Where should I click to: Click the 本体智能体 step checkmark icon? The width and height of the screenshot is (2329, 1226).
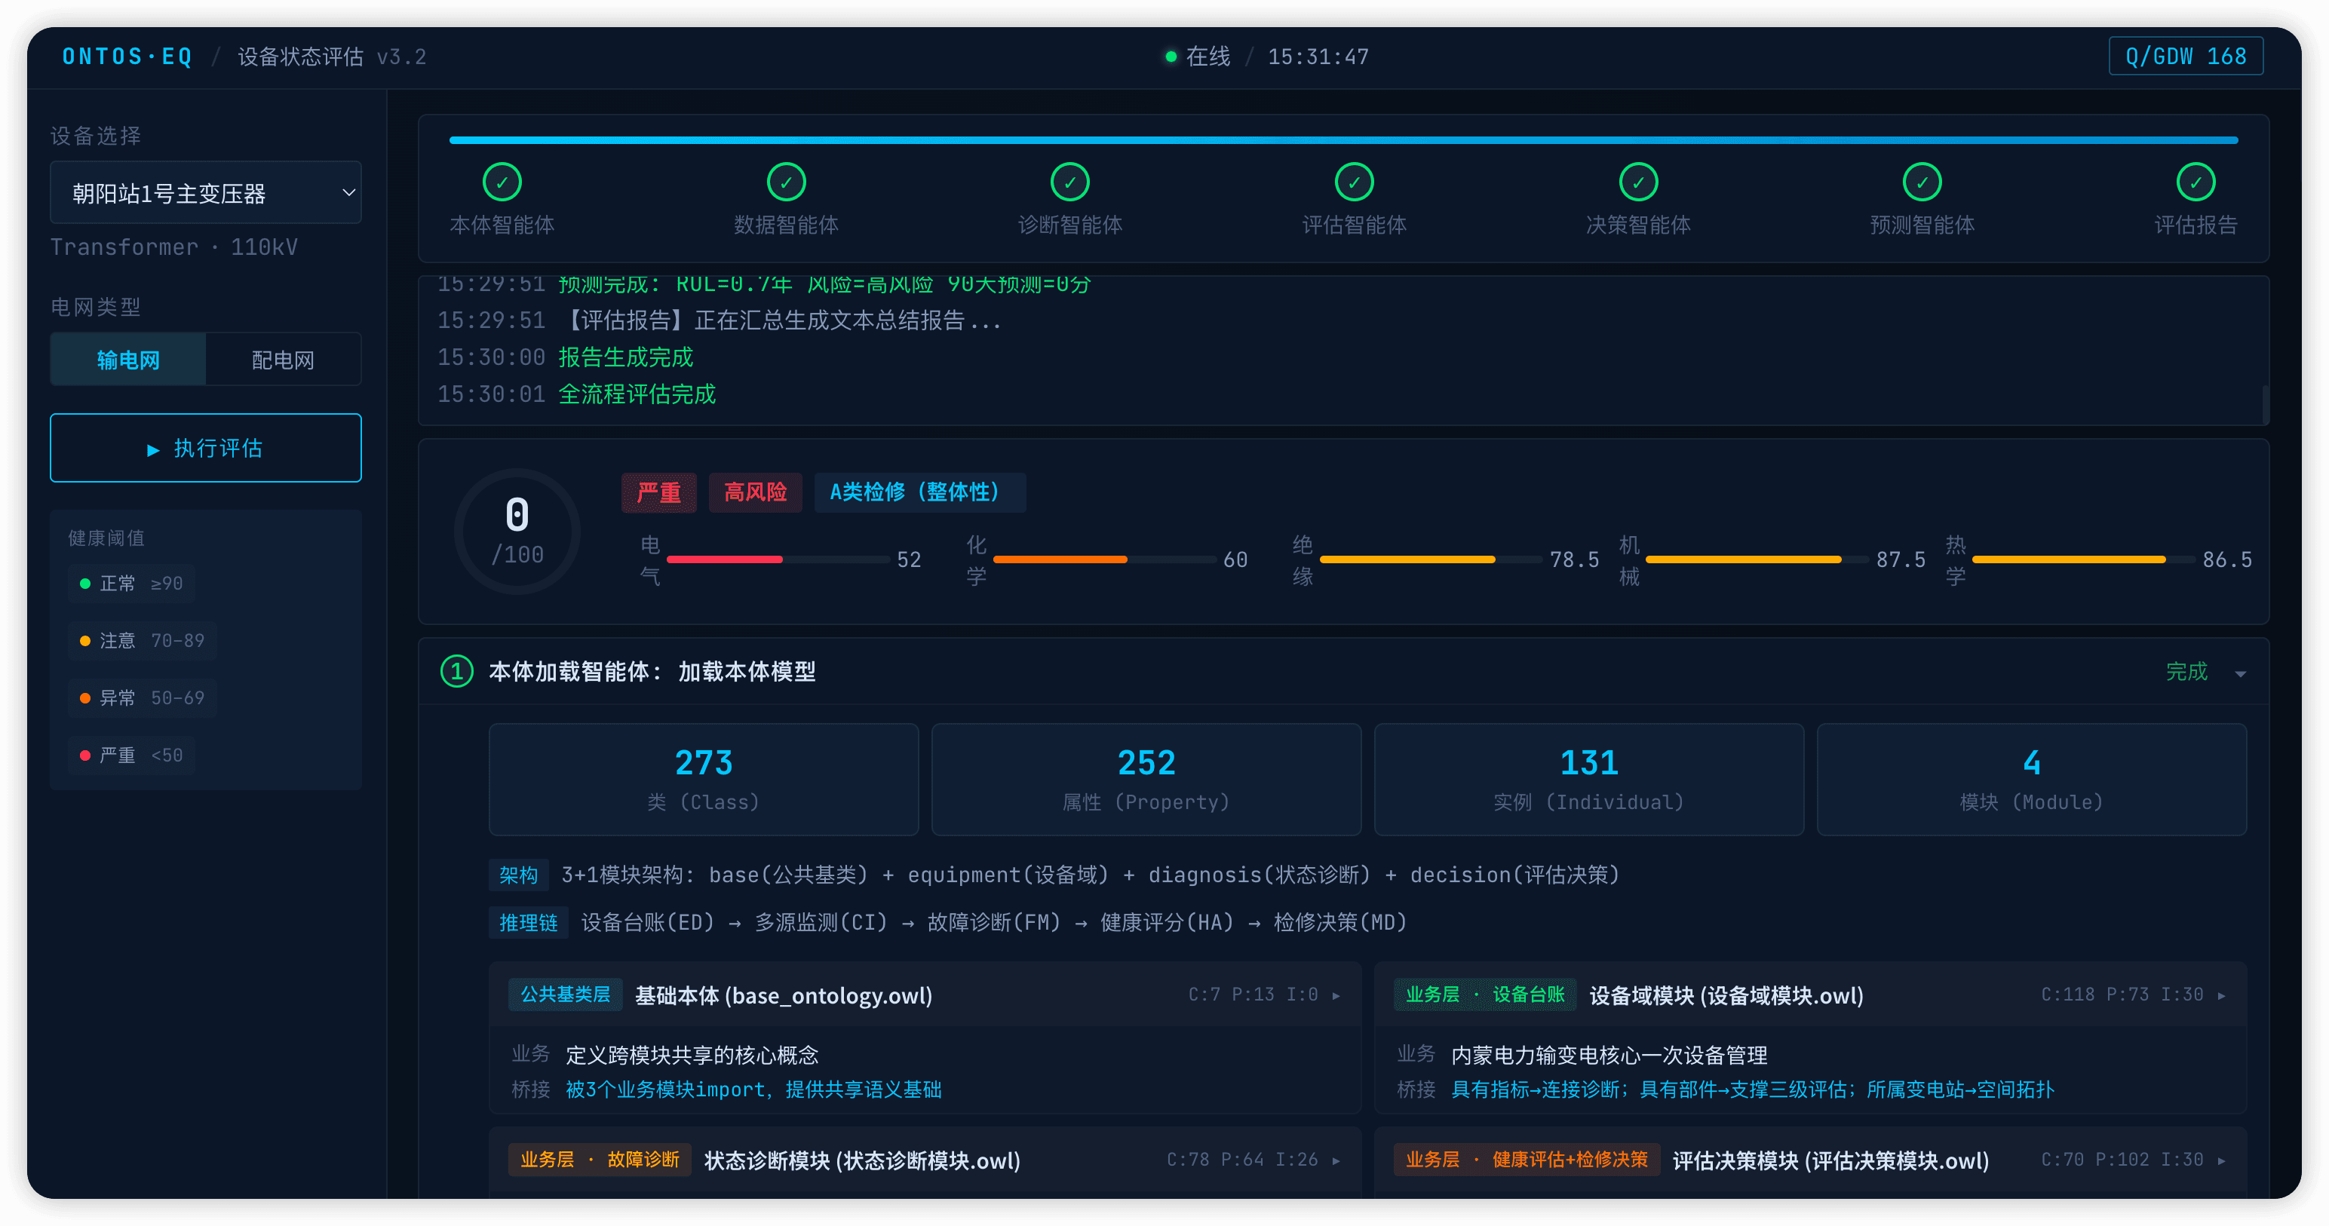[502, 182]
